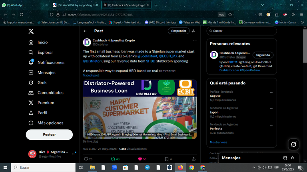Open File Explorer in the taskbar

pos(92,168)
